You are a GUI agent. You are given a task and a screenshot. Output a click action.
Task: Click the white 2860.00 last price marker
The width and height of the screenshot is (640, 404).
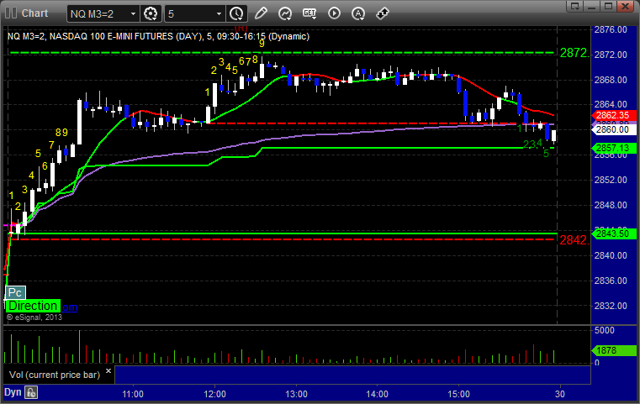point(614,129)
